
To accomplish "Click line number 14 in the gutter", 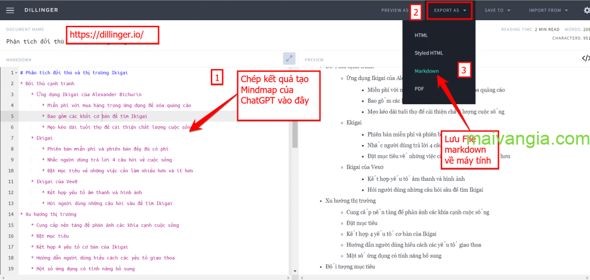I will coord(10,214).
